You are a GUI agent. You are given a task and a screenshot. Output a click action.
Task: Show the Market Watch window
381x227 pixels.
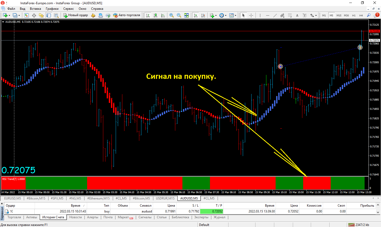26,15
